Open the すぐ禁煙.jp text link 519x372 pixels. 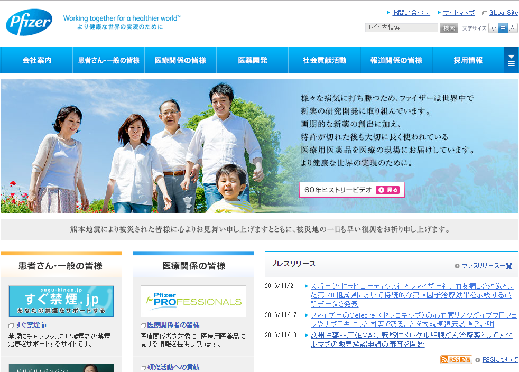tap(31, 325)
